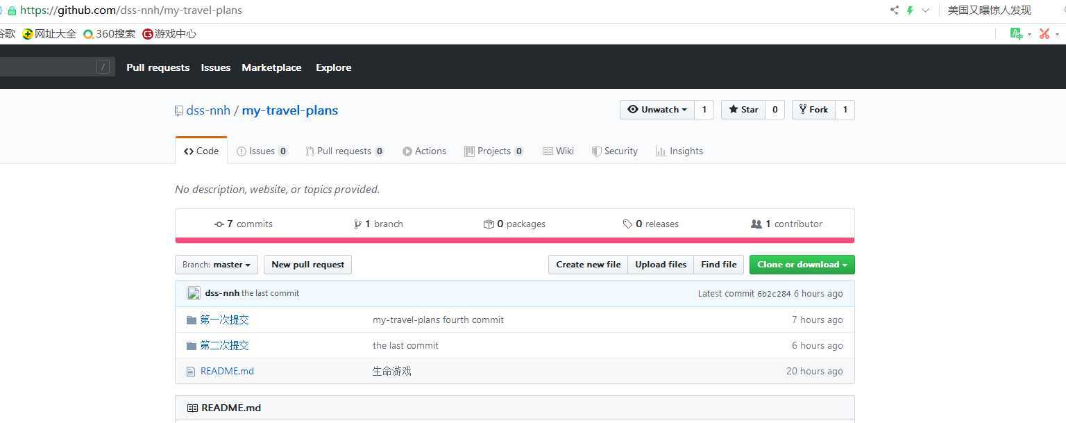Screen dimensions: 1066x423
Task: Click Create new file button
Action: [589, 265]
